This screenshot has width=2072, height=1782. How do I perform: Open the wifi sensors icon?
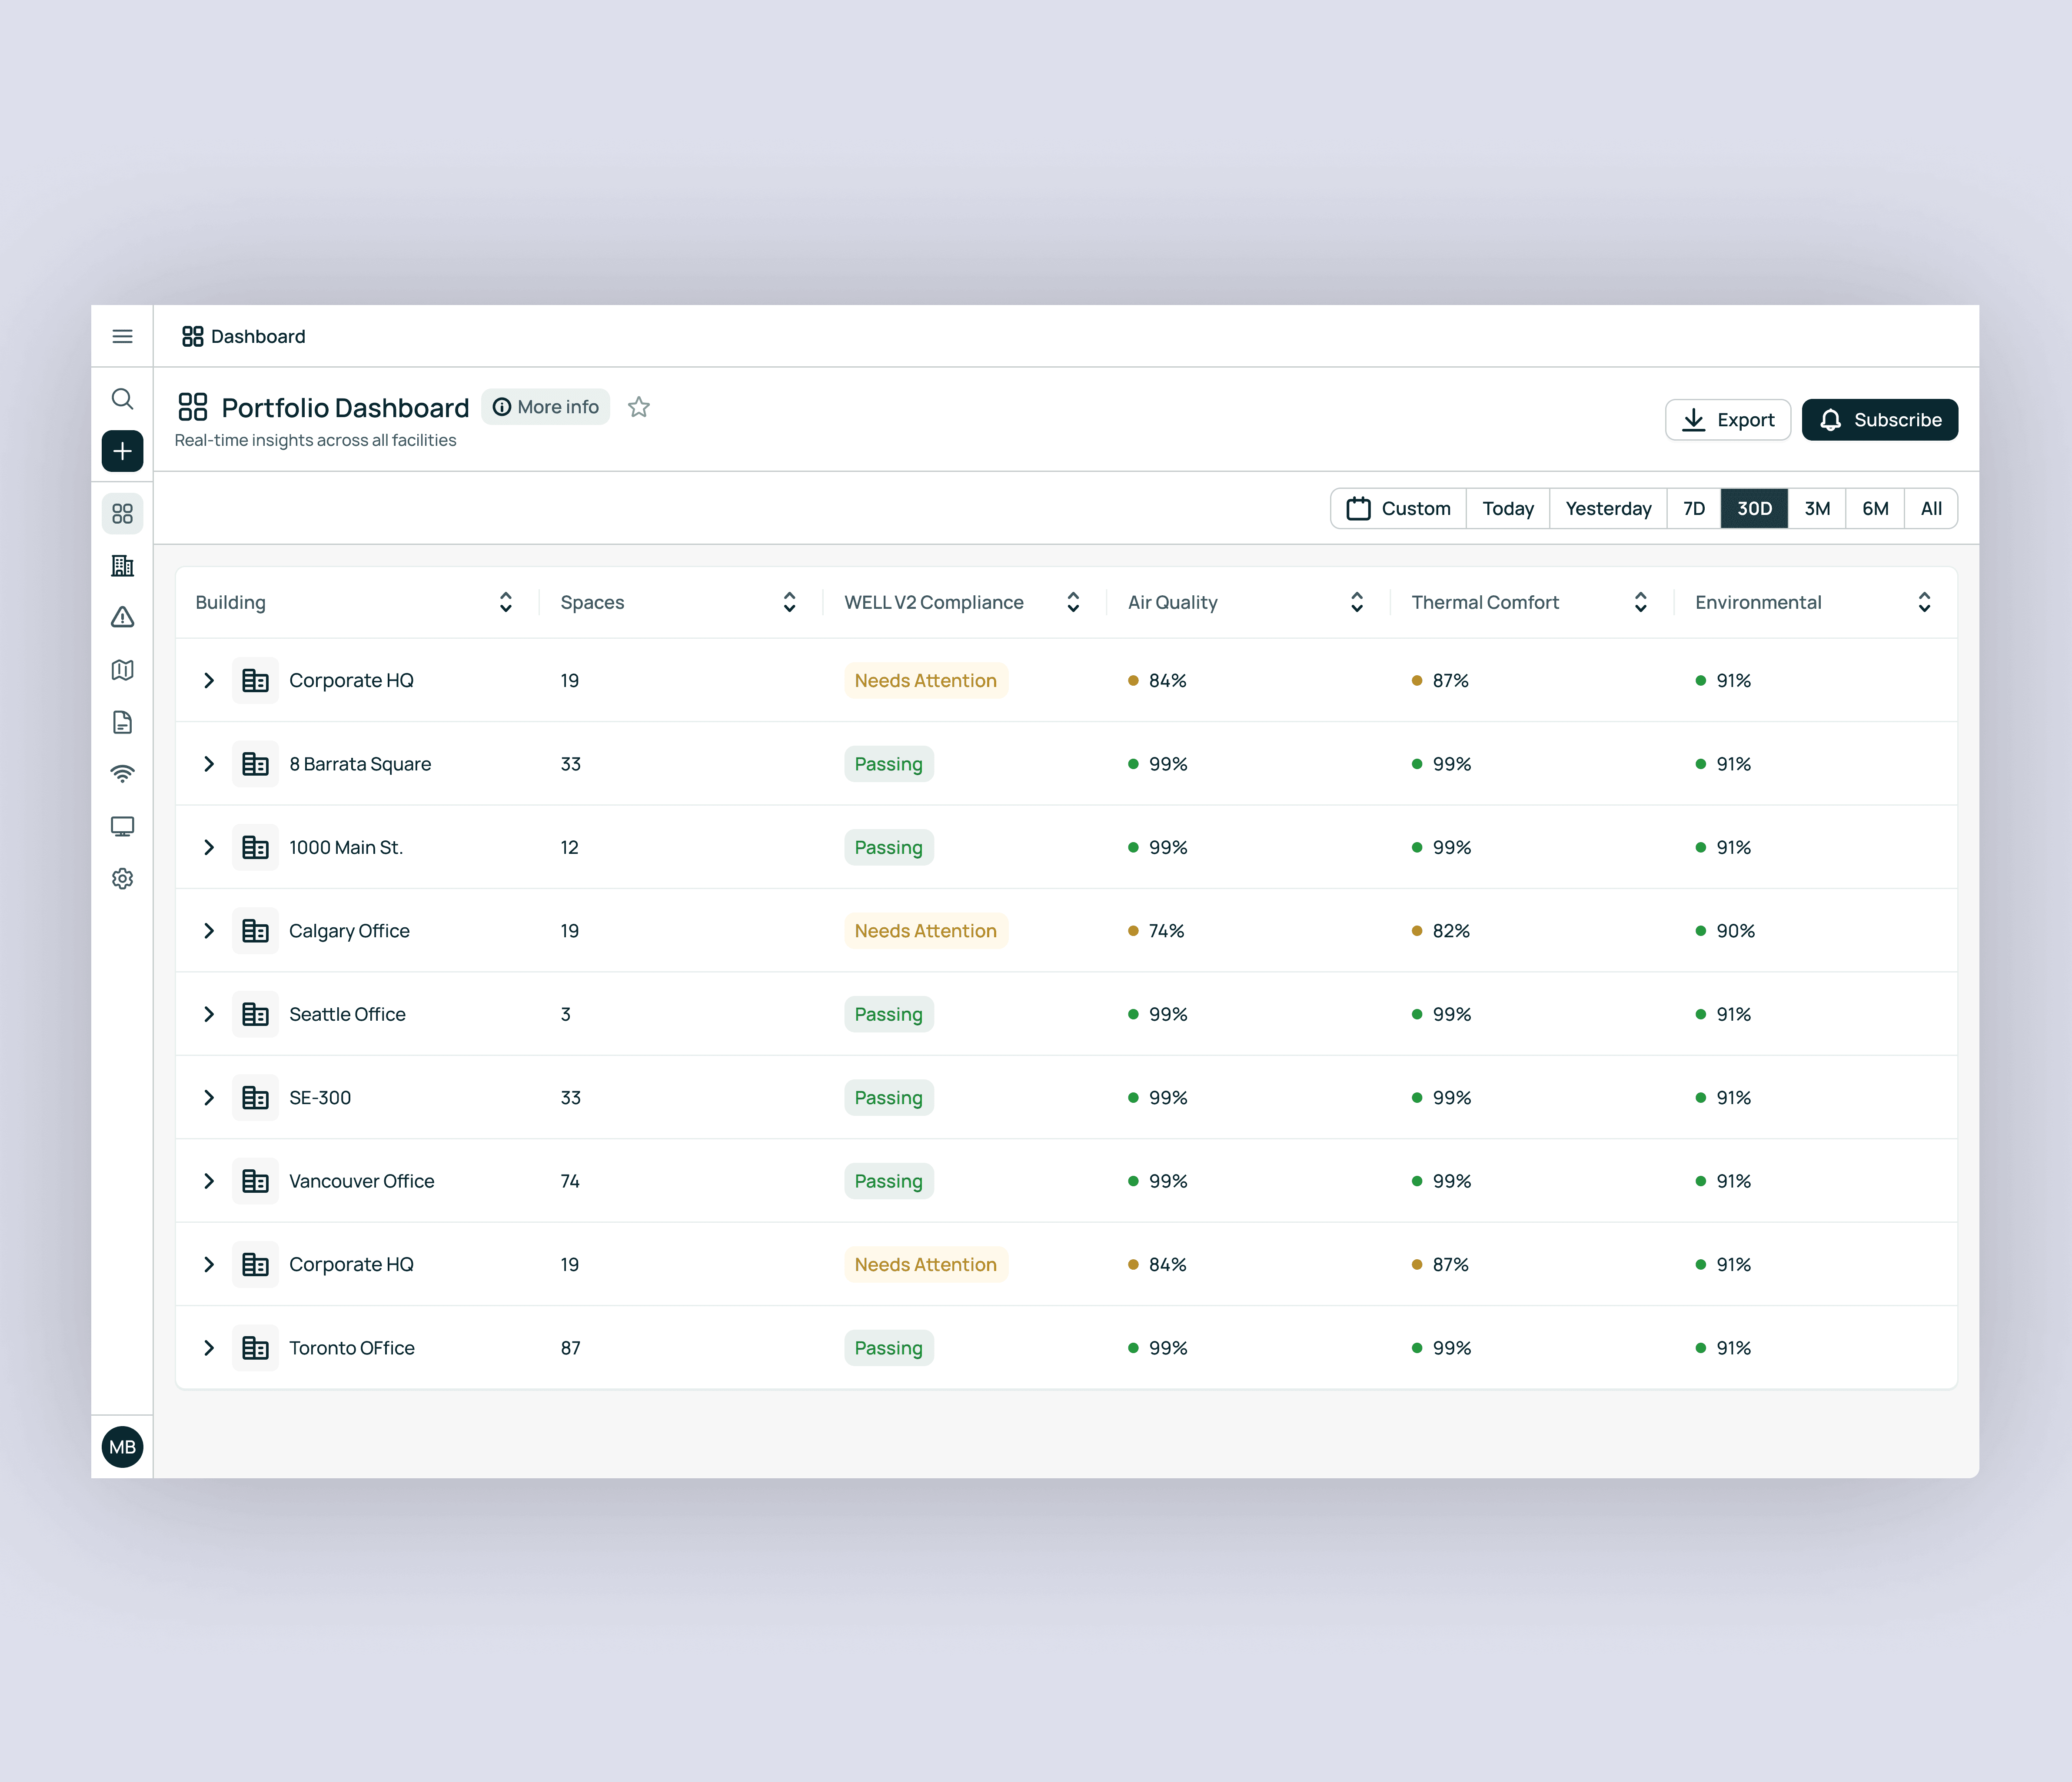pyautogui.click(x=122, y=773)
